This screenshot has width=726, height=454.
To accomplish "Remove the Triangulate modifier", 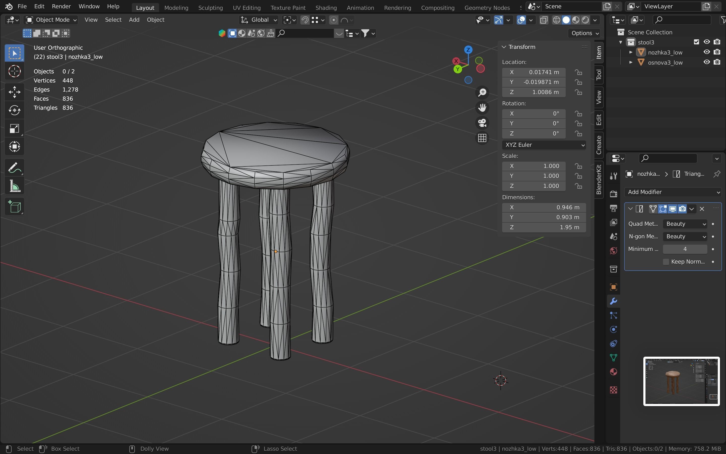I will pos(702,209).
